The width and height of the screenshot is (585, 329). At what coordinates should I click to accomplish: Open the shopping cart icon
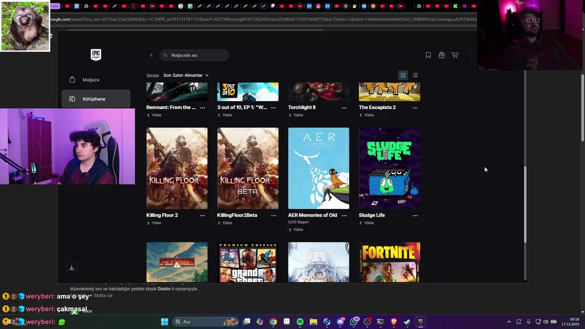pyautogui.click(x=455, y=55)
